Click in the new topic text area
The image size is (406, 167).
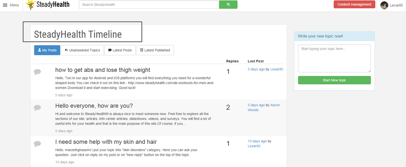(x=334, y=58)
